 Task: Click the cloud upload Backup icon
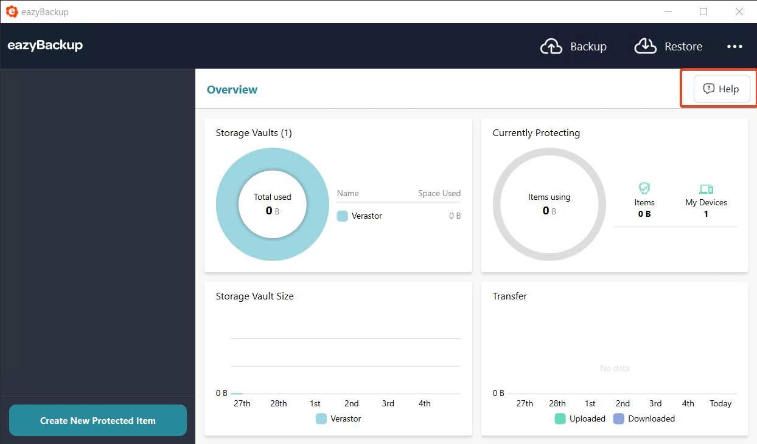(551, 47)
